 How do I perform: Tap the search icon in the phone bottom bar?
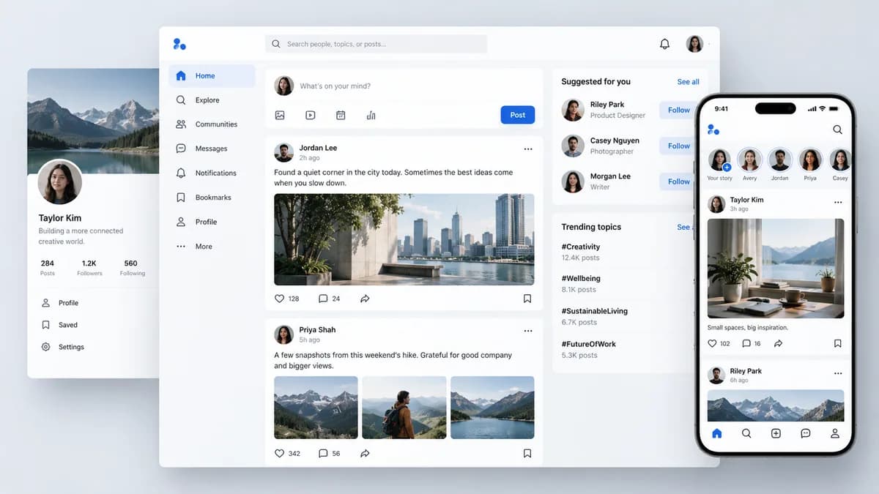click(x=746, y=433)
